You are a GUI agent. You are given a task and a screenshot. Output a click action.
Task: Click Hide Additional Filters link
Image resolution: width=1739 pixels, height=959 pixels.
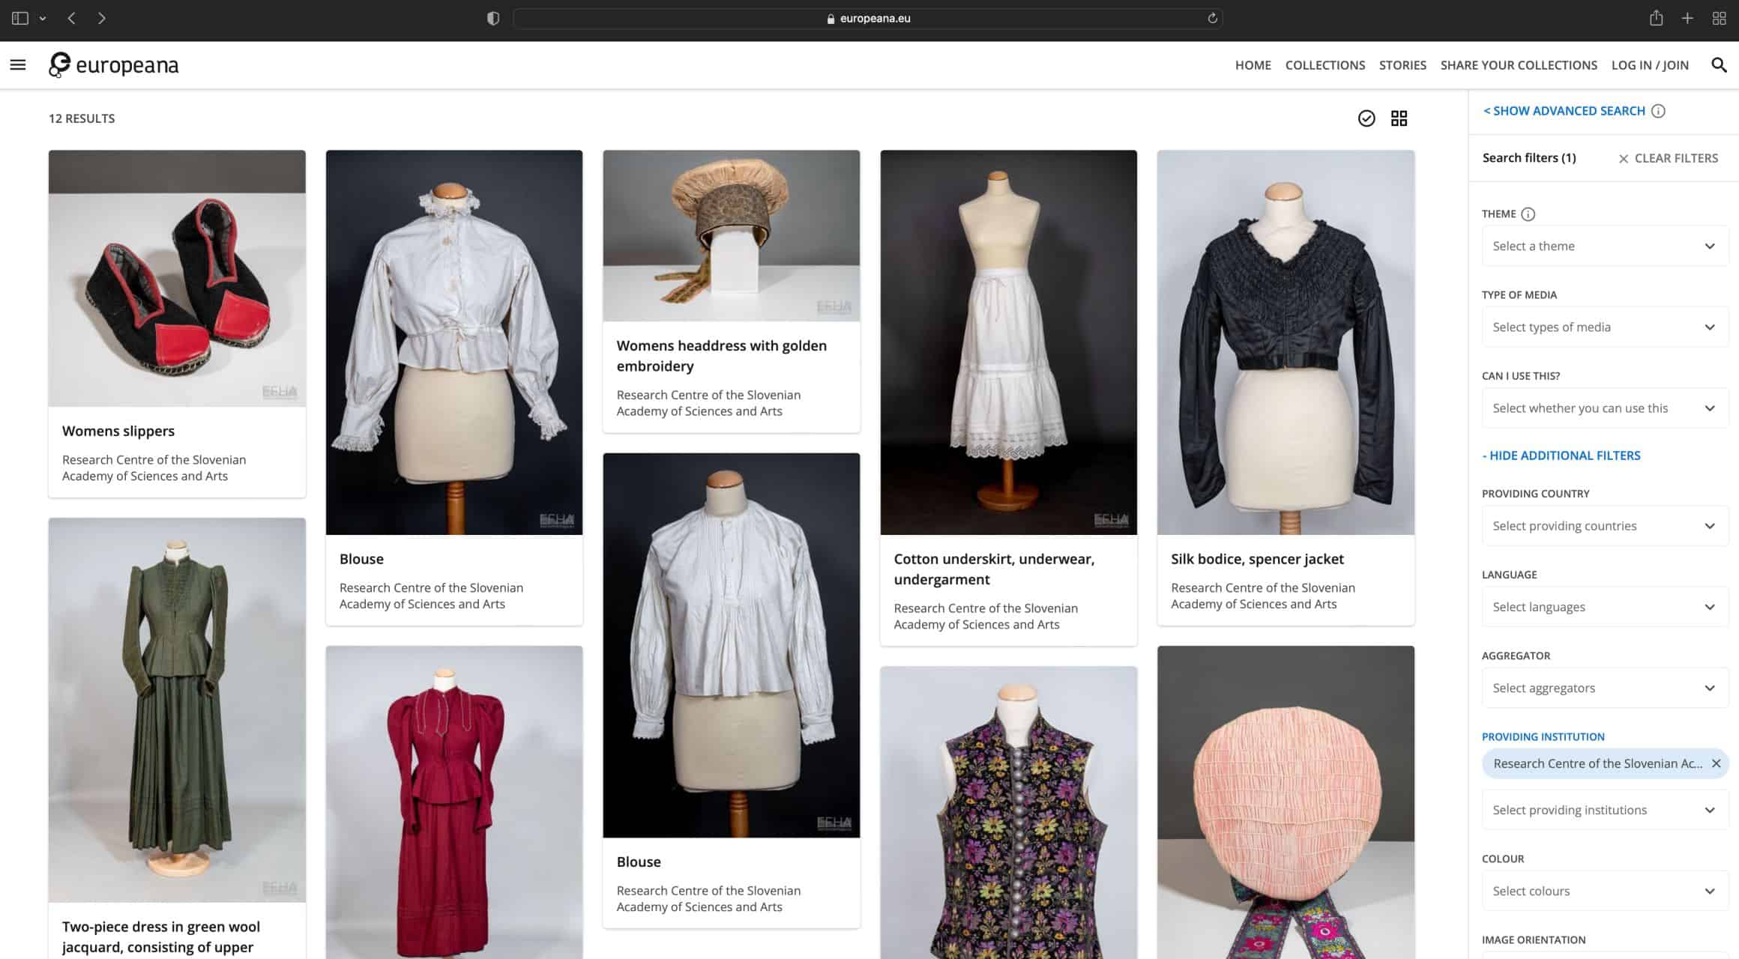(x=1561, y=456)
